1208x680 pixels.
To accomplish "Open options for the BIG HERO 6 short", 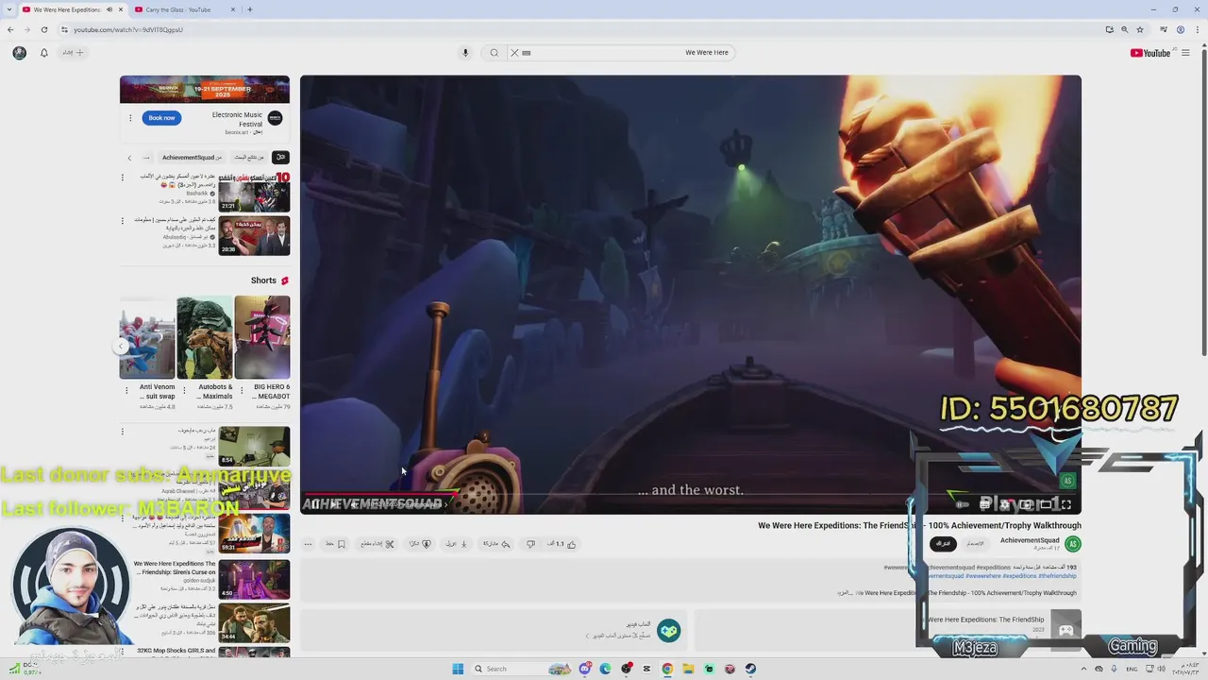I will point(242,389).
